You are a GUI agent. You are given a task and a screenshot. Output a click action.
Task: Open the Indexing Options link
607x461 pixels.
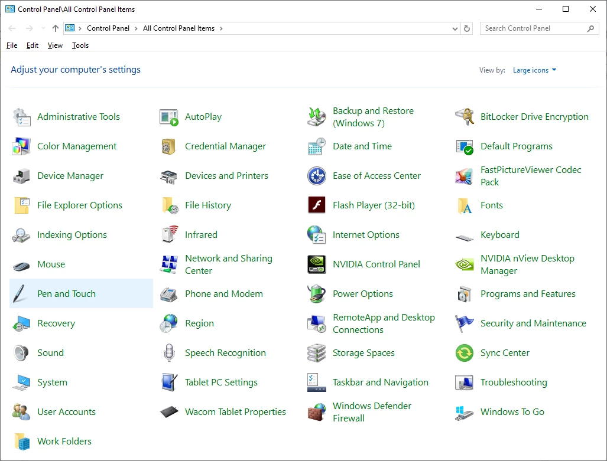(x=72, y=235)
